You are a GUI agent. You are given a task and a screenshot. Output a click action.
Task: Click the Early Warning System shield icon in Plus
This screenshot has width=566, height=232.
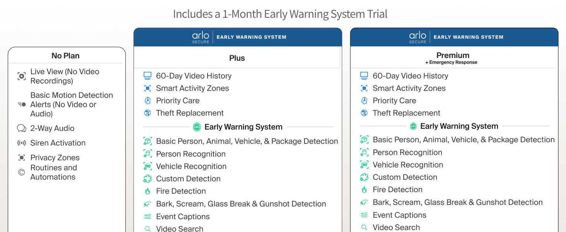[x=197, y=127]
